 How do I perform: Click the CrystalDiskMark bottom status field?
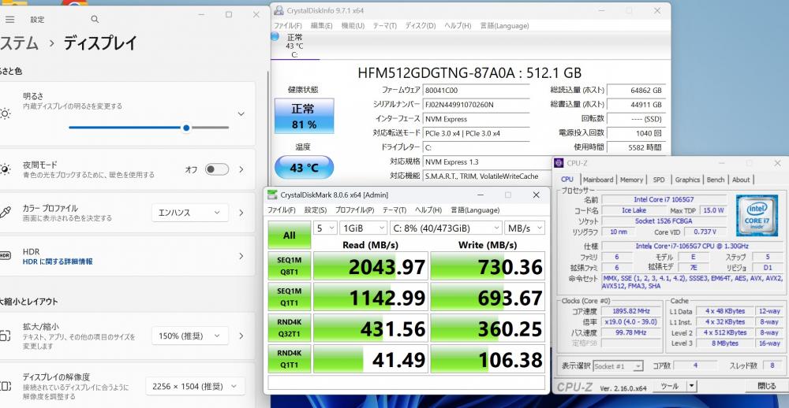[x=406, y=382]
